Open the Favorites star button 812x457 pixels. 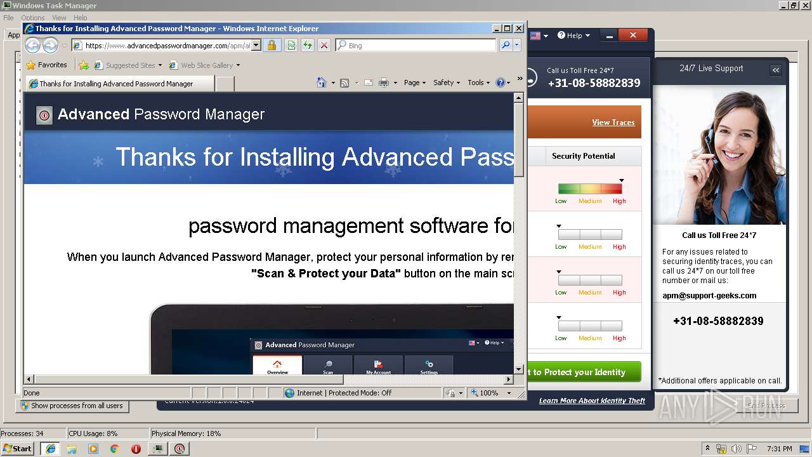click(x=46, y=65)
